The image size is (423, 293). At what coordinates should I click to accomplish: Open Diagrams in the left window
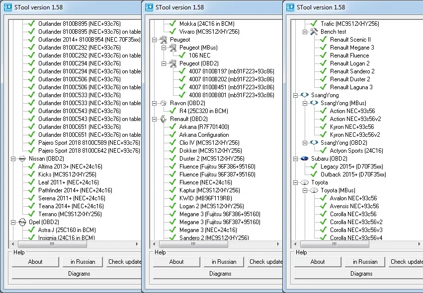pos(77,274)
